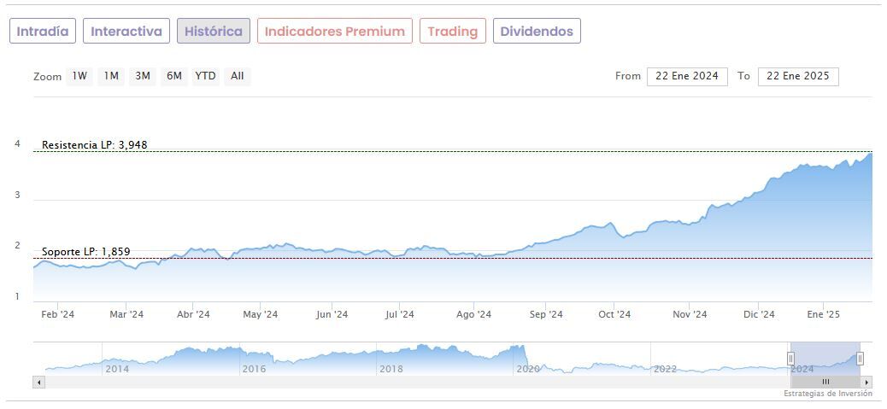
Task: Set zoom to 1W
Action: (79, 76)
